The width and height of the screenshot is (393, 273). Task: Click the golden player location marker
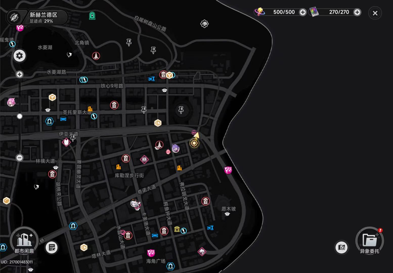click(x=194, y=143)
